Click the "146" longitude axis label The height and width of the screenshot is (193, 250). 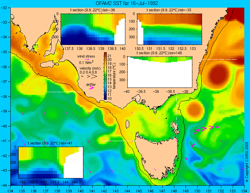(x=151, y=191)
